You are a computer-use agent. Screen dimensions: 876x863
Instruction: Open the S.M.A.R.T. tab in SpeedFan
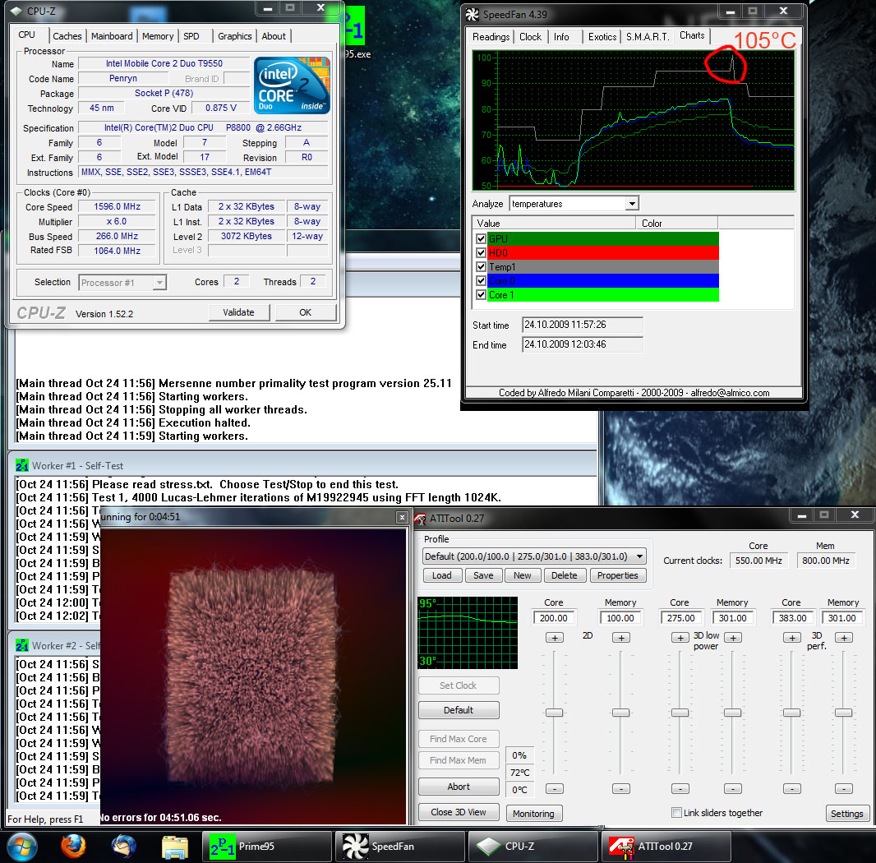(x=648, y=36)
